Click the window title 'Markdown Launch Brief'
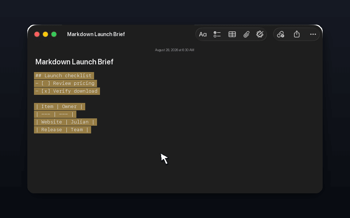 coord(96,34)
